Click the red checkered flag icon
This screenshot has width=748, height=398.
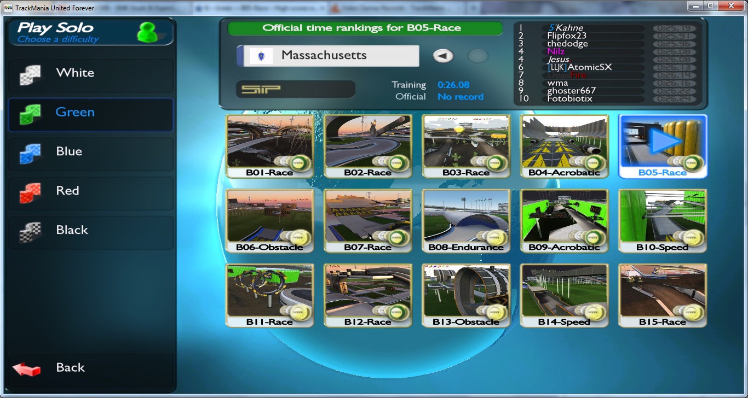[30, 192]
